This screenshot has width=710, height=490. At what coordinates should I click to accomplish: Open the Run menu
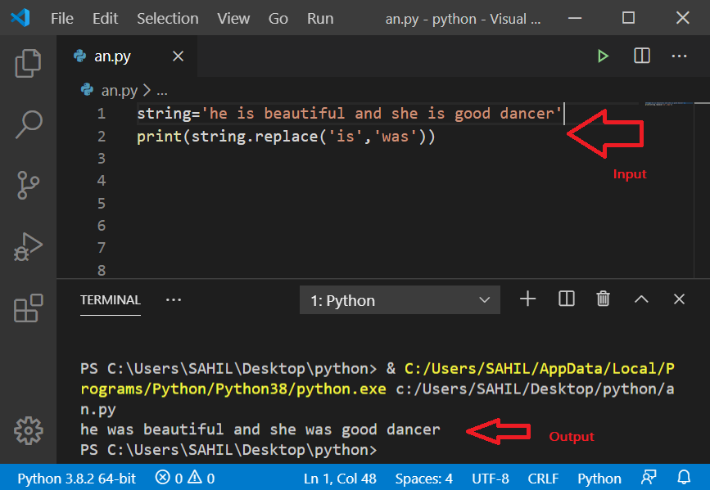320,19
